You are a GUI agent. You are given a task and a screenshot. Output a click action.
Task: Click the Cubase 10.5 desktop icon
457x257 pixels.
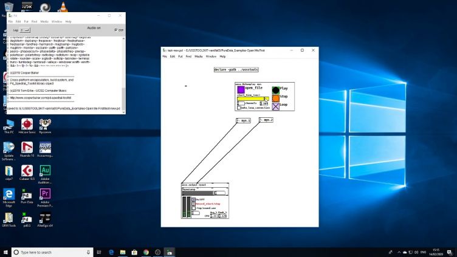27,173
